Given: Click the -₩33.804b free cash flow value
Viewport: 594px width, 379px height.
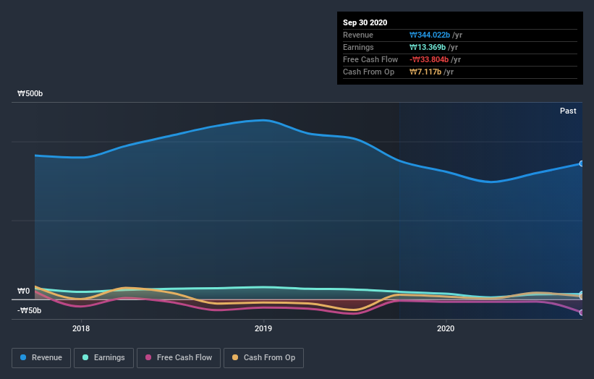Looking at the screenshot, I should tap(429, 59).
